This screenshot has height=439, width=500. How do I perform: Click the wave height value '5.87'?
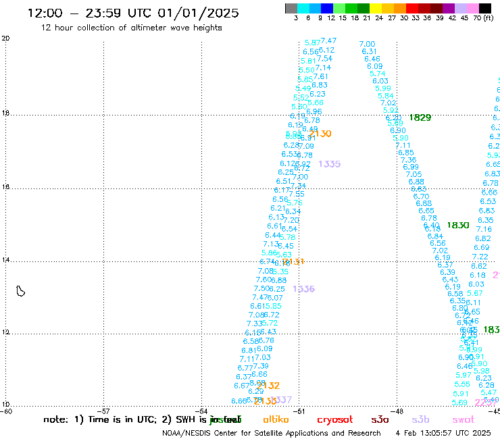tap(312, 43)
